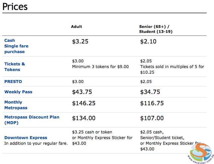Click the $43.75 adult Weekly Pass price
214x164 pixels.
coord(82,92)
